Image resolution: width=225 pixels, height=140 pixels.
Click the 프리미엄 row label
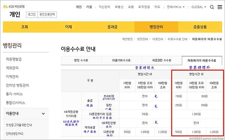109,96
